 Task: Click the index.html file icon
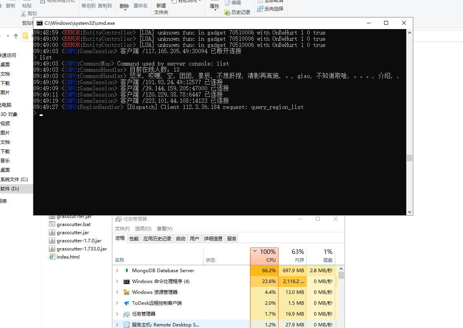pos(52,257)
